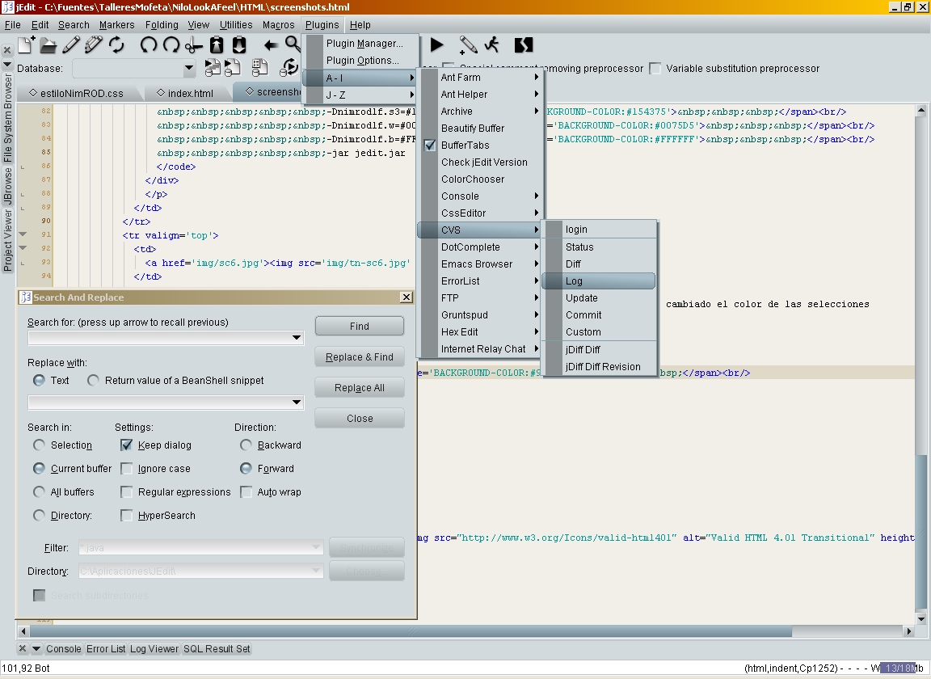Screen dimensions: 931x679
Task: Click the Cut scissors toolbar icon
Action: click(194, 45)
